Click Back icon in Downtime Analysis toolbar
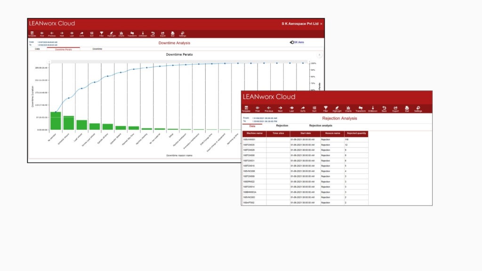 (153, 34)
